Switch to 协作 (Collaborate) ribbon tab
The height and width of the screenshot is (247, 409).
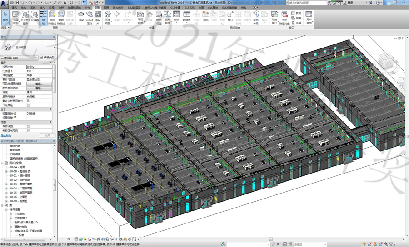click(x=87, y=8)
